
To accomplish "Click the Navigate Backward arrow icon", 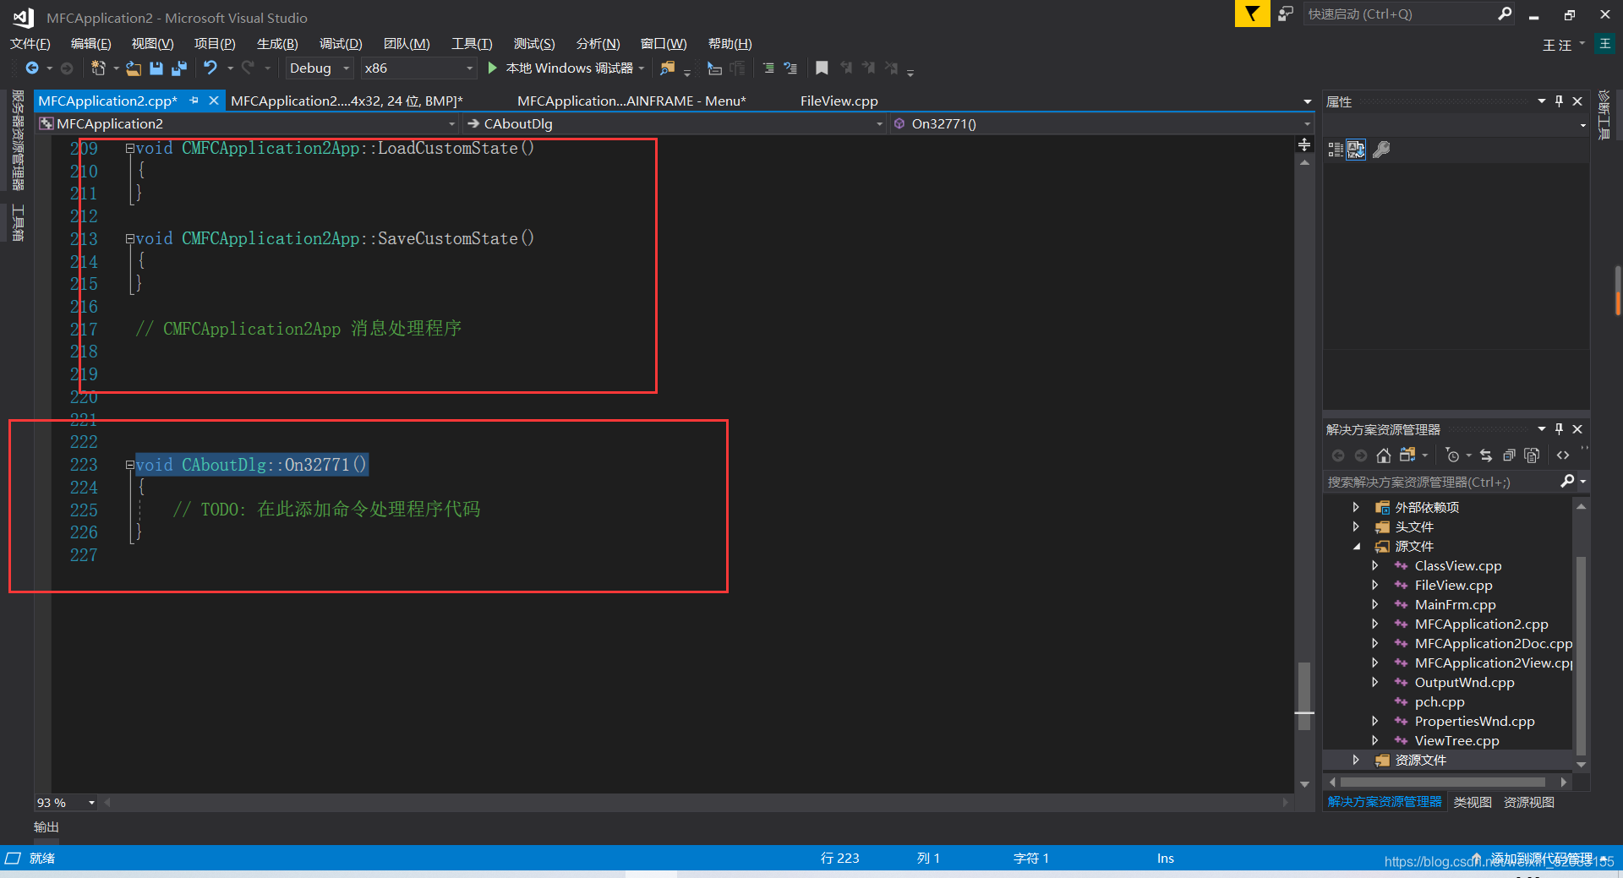I will (x=32, y=68).
